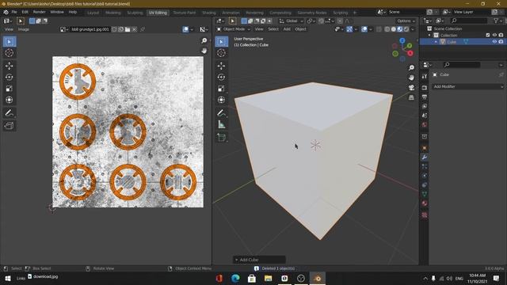
Task: Open Microsoft Edge from the taskbar
Action: pyautogui.click(x=235, y=278)
